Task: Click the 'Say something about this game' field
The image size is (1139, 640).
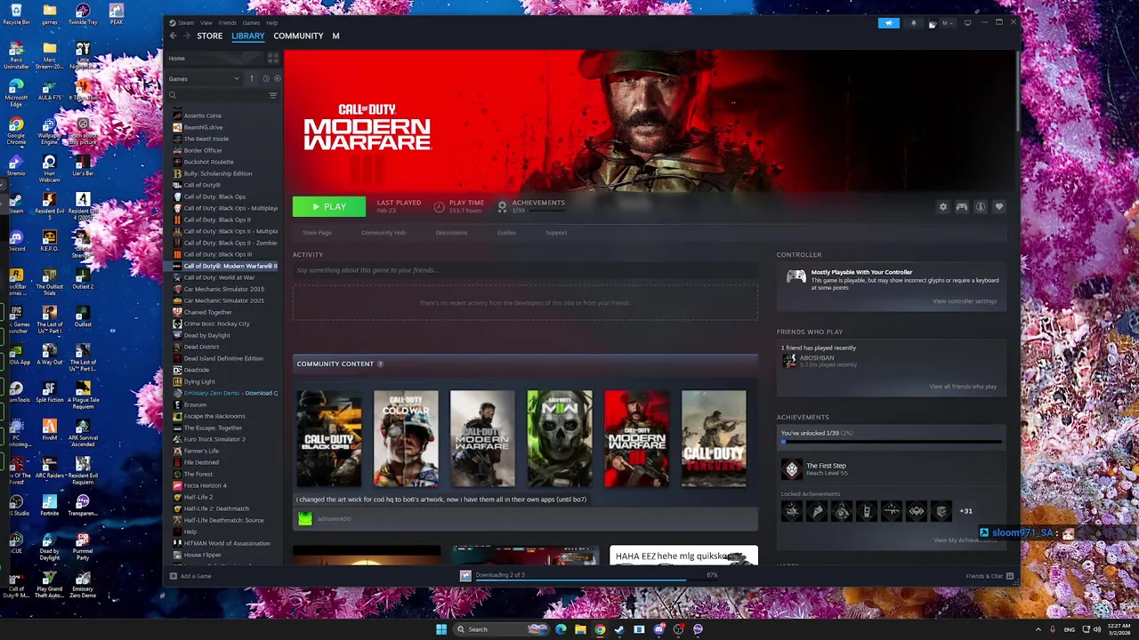Action: (525, 270)
